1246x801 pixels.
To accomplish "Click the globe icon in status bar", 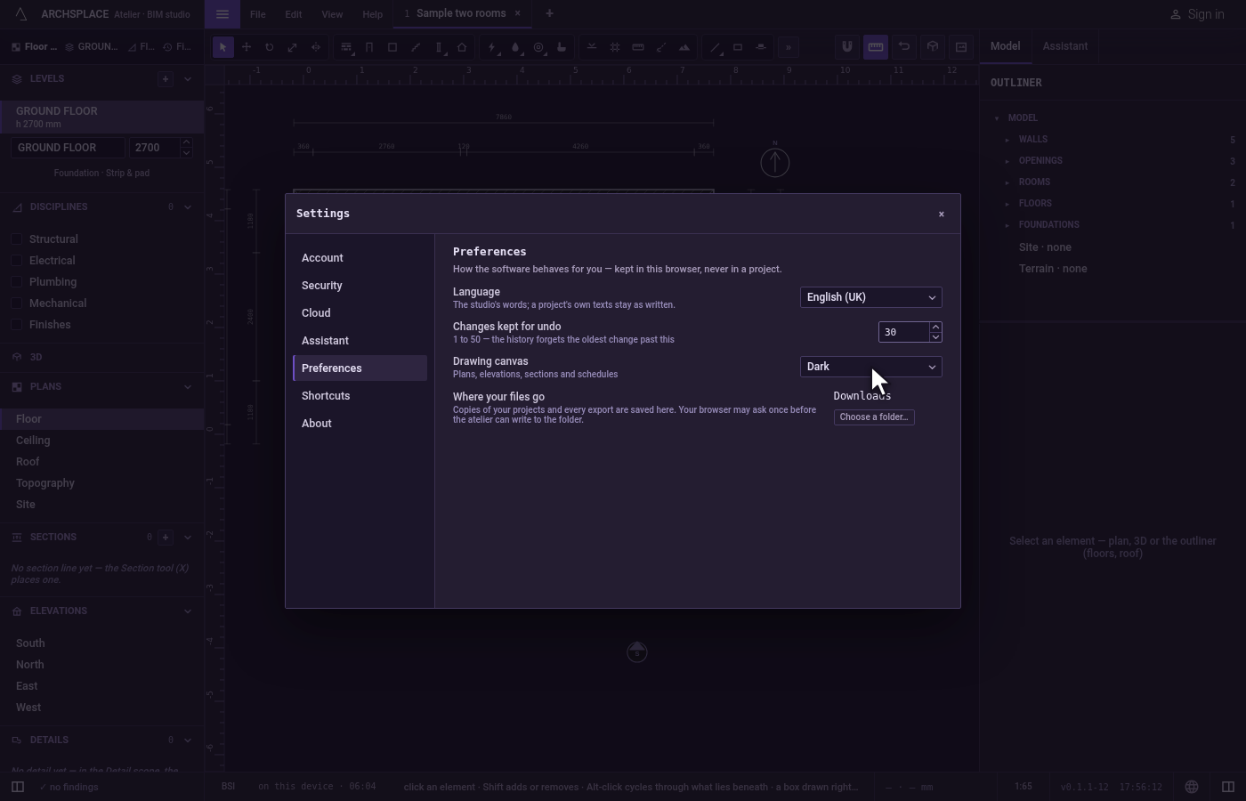I will (1192, 787).
